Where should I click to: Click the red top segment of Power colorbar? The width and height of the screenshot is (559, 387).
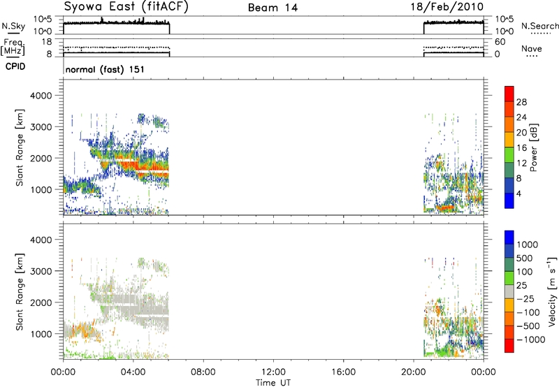(x=509, y=94)
